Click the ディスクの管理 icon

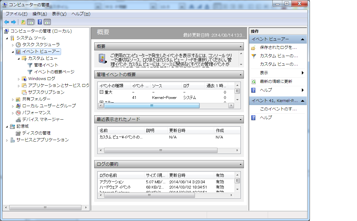pyautogui.click(x=18, y=133)
